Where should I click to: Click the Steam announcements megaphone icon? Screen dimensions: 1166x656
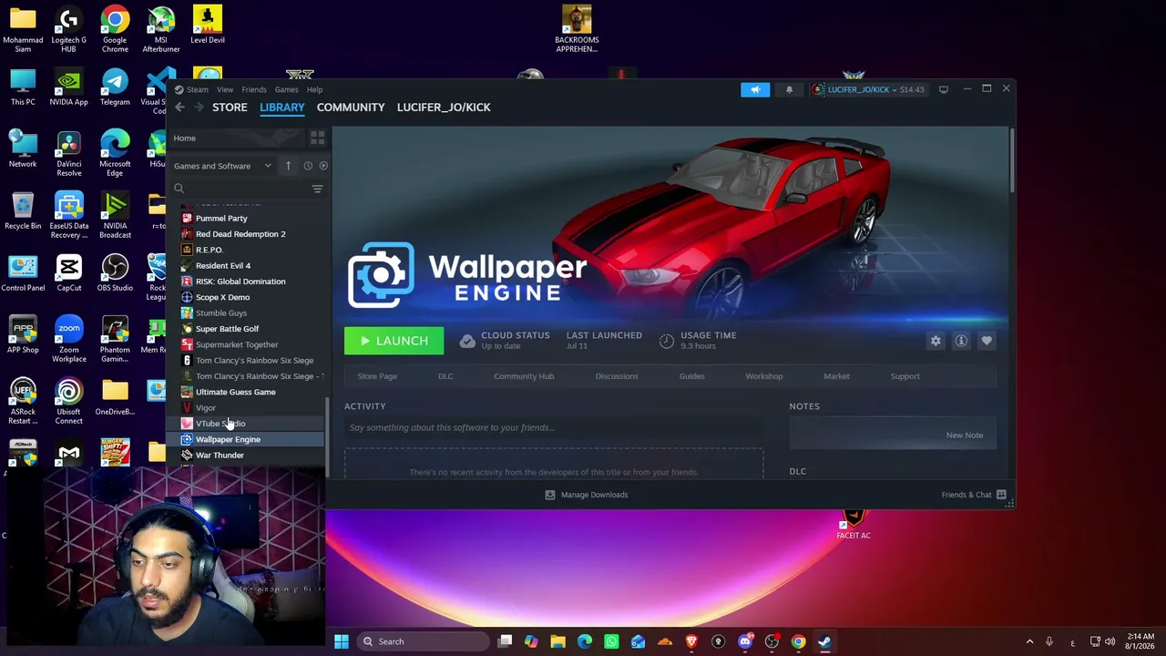click(x=755, y=89)
